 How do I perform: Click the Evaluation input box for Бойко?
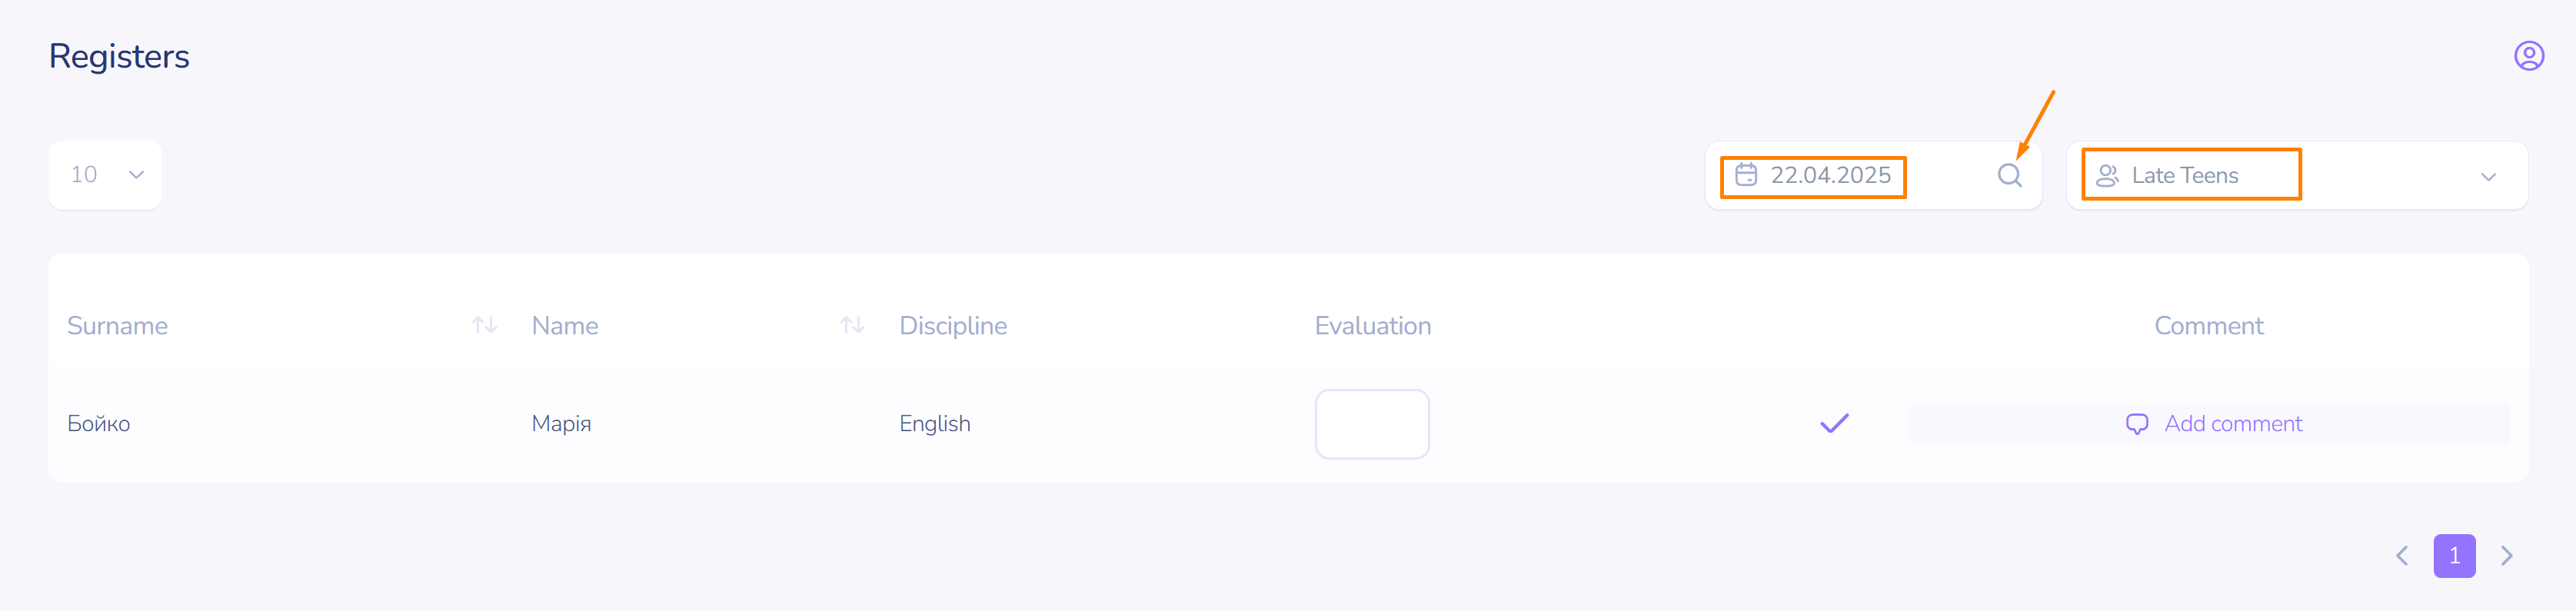tap(1371, 424)
